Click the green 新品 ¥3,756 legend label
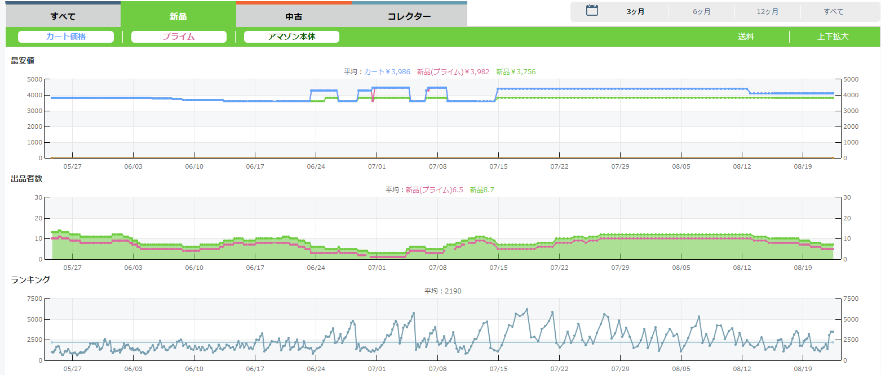Viewport: 881px width, 375px height. 516,72
